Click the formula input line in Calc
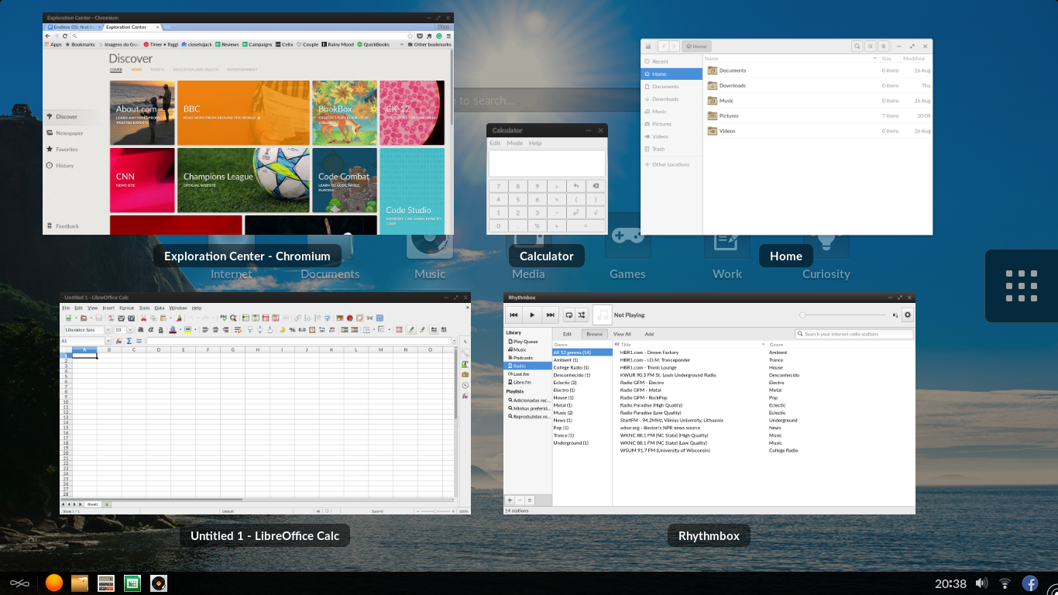The height and width of the screenshot is (595, 1058). [299, 341]
